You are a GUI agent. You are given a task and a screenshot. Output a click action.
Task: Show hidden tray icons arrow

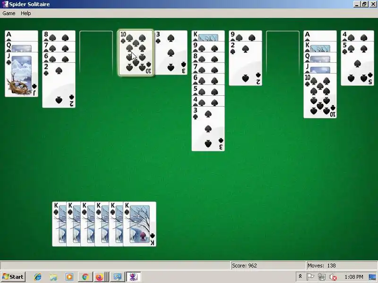click(300, 276)
